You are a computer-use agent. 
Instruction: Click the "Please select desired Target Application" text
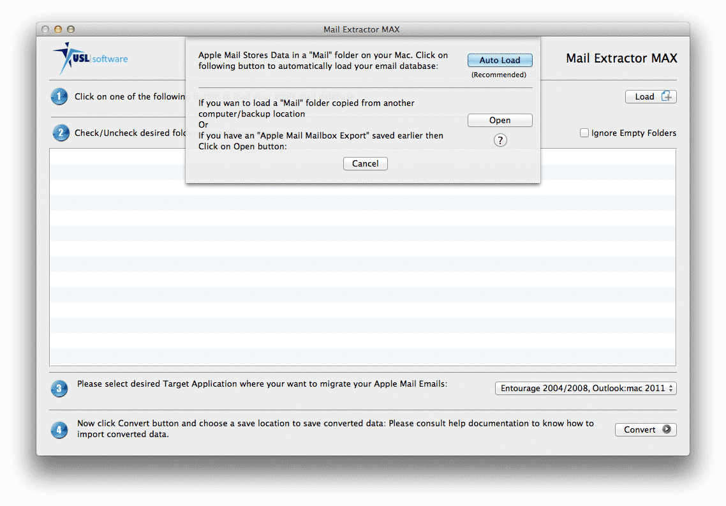click(262, 383)
